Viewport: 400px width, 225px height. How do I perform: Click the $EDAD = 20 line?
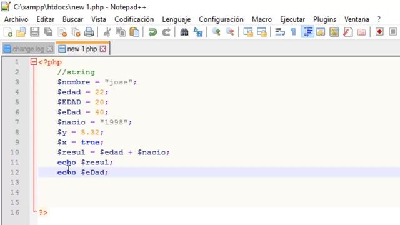[x=82, y=102]
